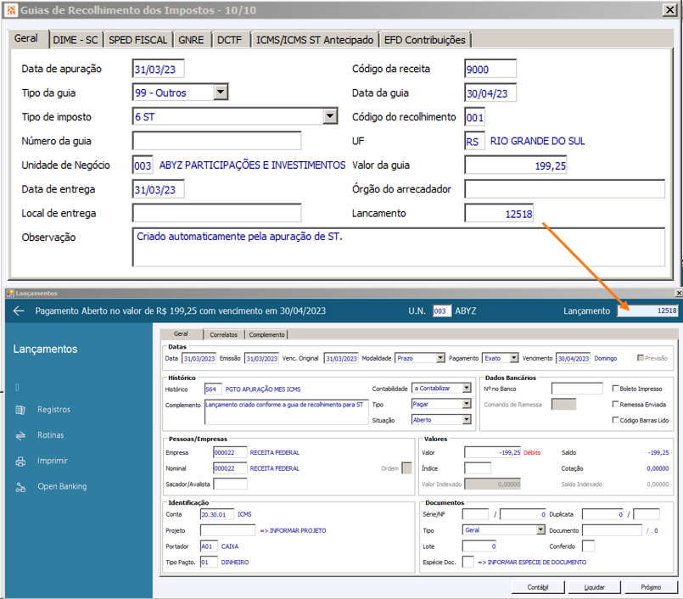Open the Rotinas arrows icon
The height and width of the screenshot is (599, 683).
pyautogui.click(x=20, y=435)
